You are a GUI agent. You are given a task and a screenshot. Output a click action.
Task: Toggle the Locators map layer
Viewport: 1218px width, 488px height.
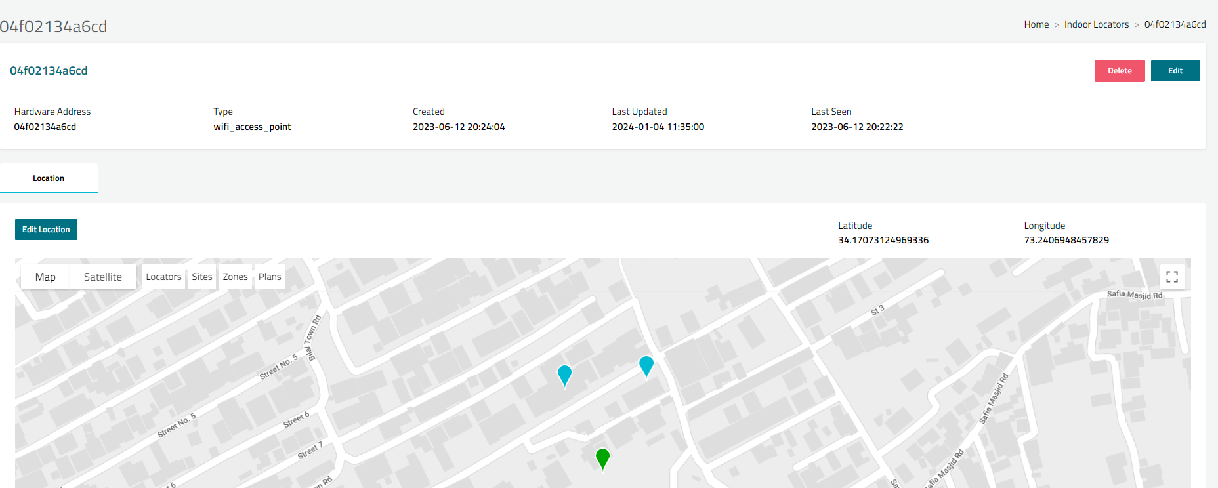tap(163, 277)
